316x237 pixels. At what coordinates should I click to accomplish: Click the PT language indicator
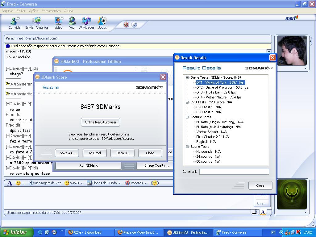point(273,232)
